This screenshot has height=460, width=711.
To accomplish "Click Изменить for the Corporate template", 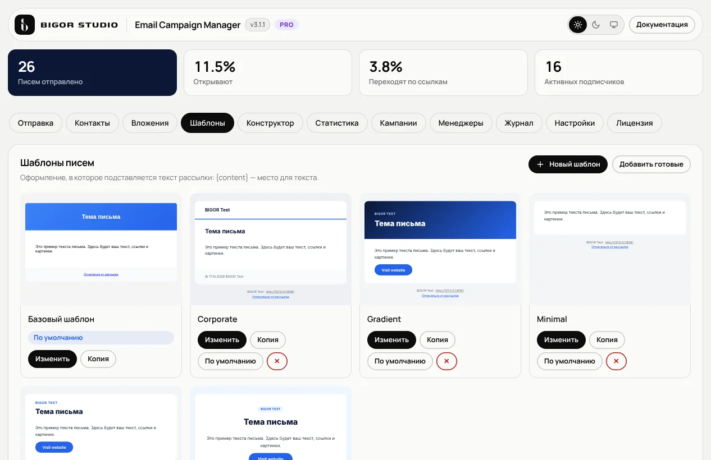I will pos(222,340).
